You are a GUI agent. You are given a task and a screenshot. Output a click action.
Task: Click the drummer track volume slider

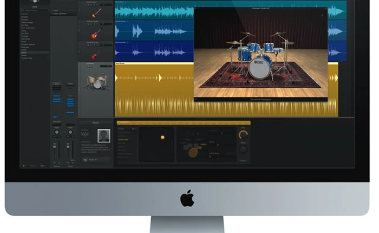pos(106,66)
